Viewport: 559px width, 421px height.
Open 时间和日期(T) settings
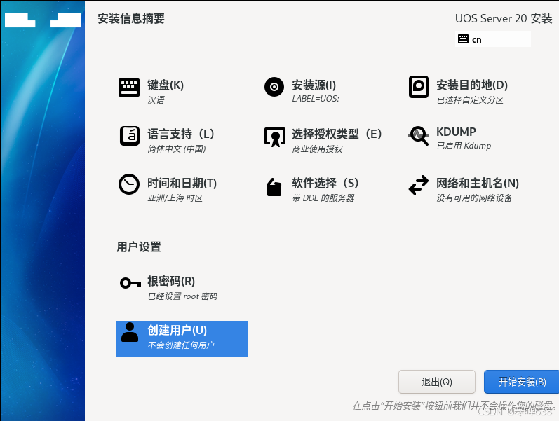182,183
